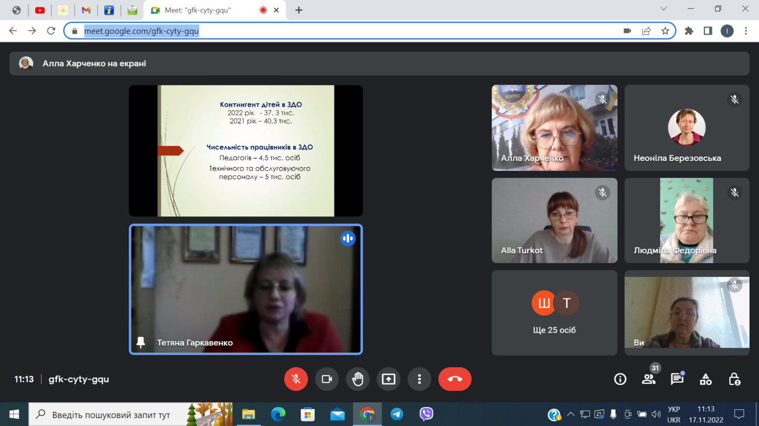Image resolution: width=759 pixels, height=426 pixels.
Task: Open the chat with everyone panel
Action: click(677, 379)
